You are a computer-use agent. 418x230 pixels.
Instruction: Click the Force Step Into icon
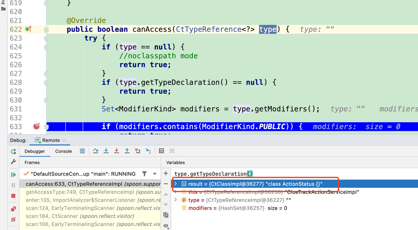tap(116, 151)
